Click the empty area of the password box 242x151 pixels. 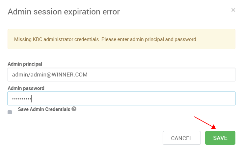click(133, 98)
